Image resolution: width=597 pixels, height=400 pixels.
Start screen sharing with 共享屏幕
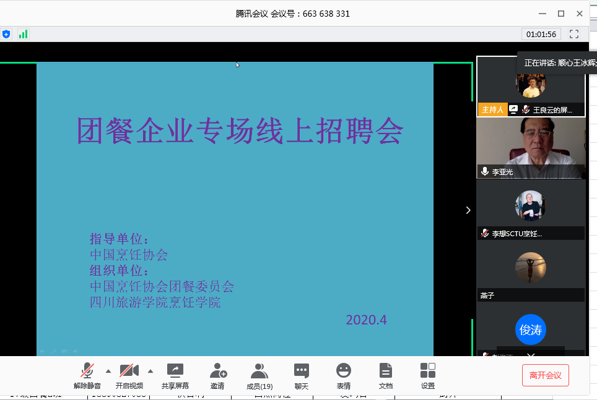[175, 376]
